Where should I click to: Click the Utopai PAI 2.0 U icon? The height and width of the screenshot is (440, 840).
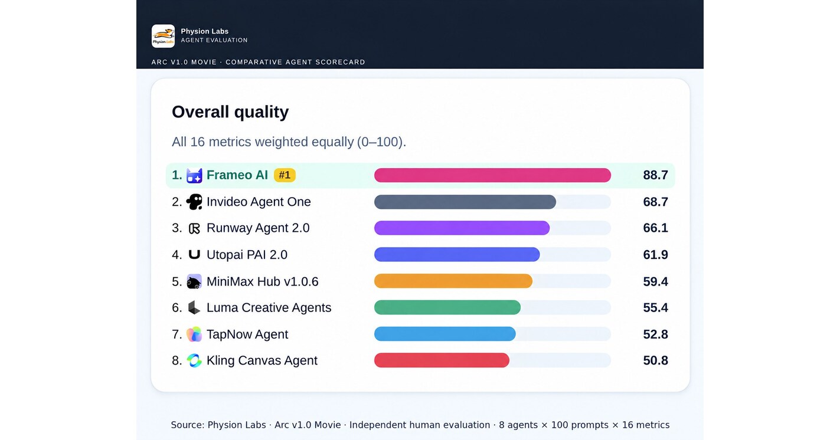[x=194, y=254]
